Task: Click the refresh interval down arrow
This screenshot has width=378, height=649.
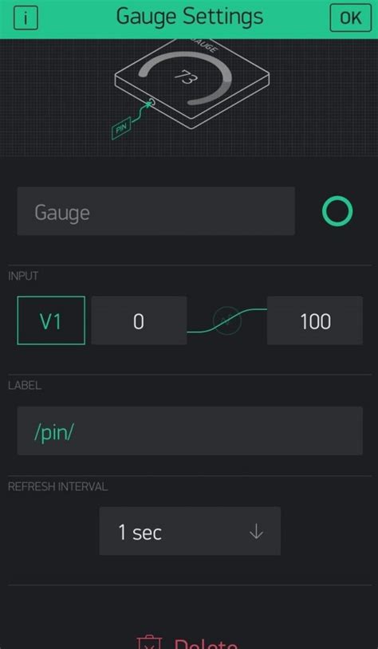Action: (256, 532)
